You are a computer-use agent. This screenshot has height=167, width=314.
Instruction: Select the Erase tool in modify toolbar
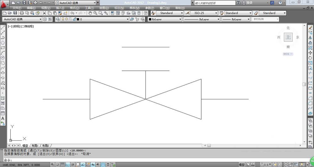coord(310,28)
